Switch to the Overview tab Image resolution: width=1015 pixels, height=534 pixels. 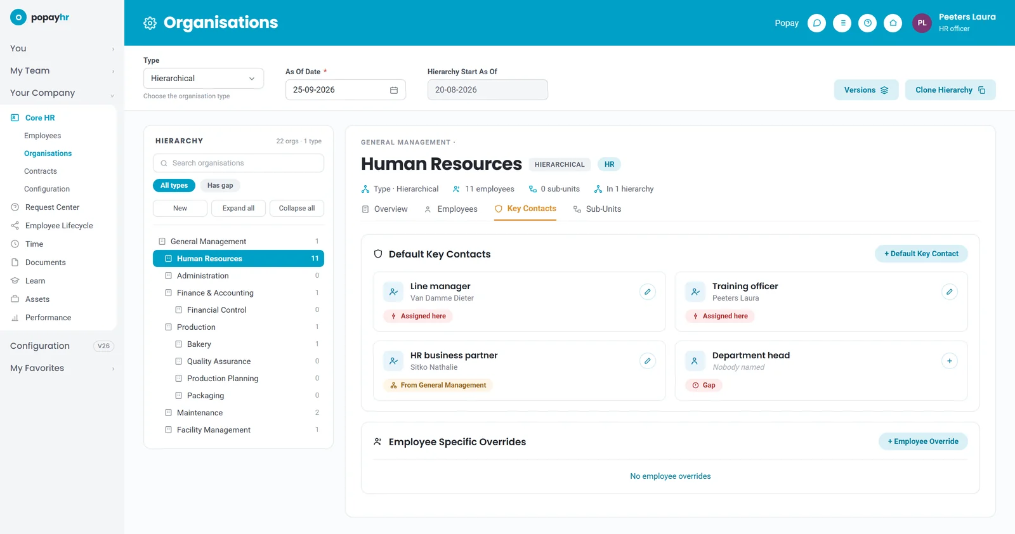click(x=384, y=209)
